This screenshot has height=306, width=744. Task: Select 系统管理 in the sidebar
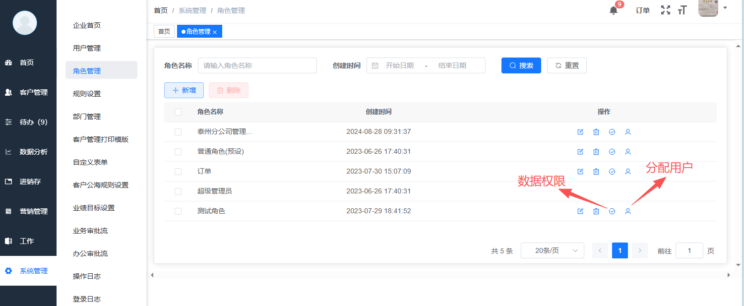28,271
